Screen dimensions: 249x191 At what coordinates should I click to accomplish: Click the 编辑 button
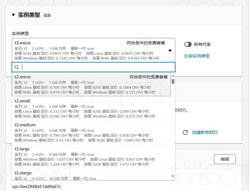click(x=225, y=159)
